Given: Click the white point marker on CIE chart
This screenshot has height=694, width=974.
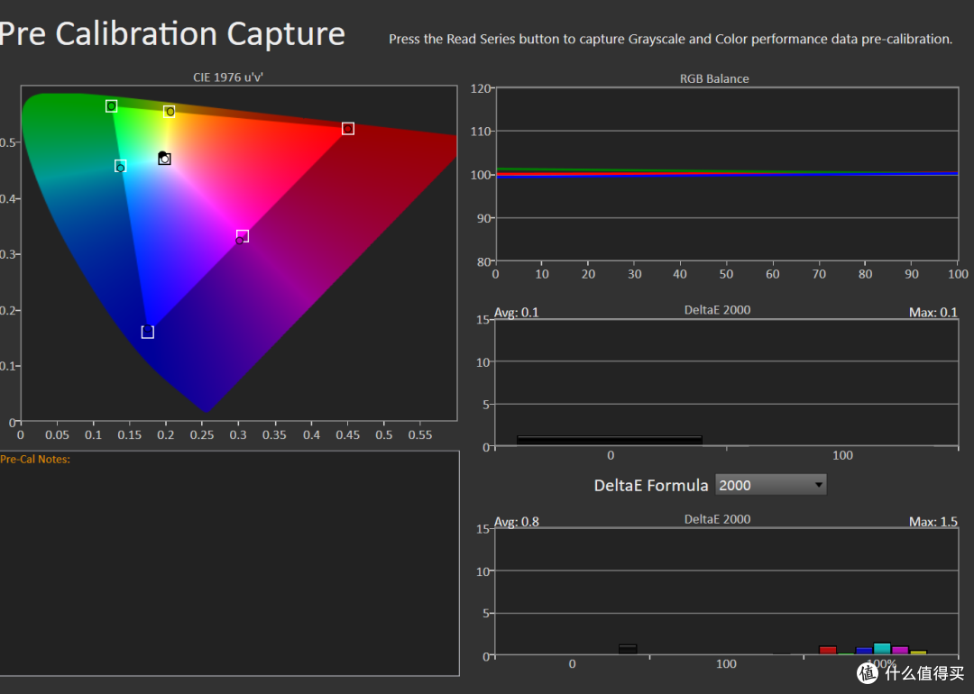Looking at the screenshot, I should [164, 159].
